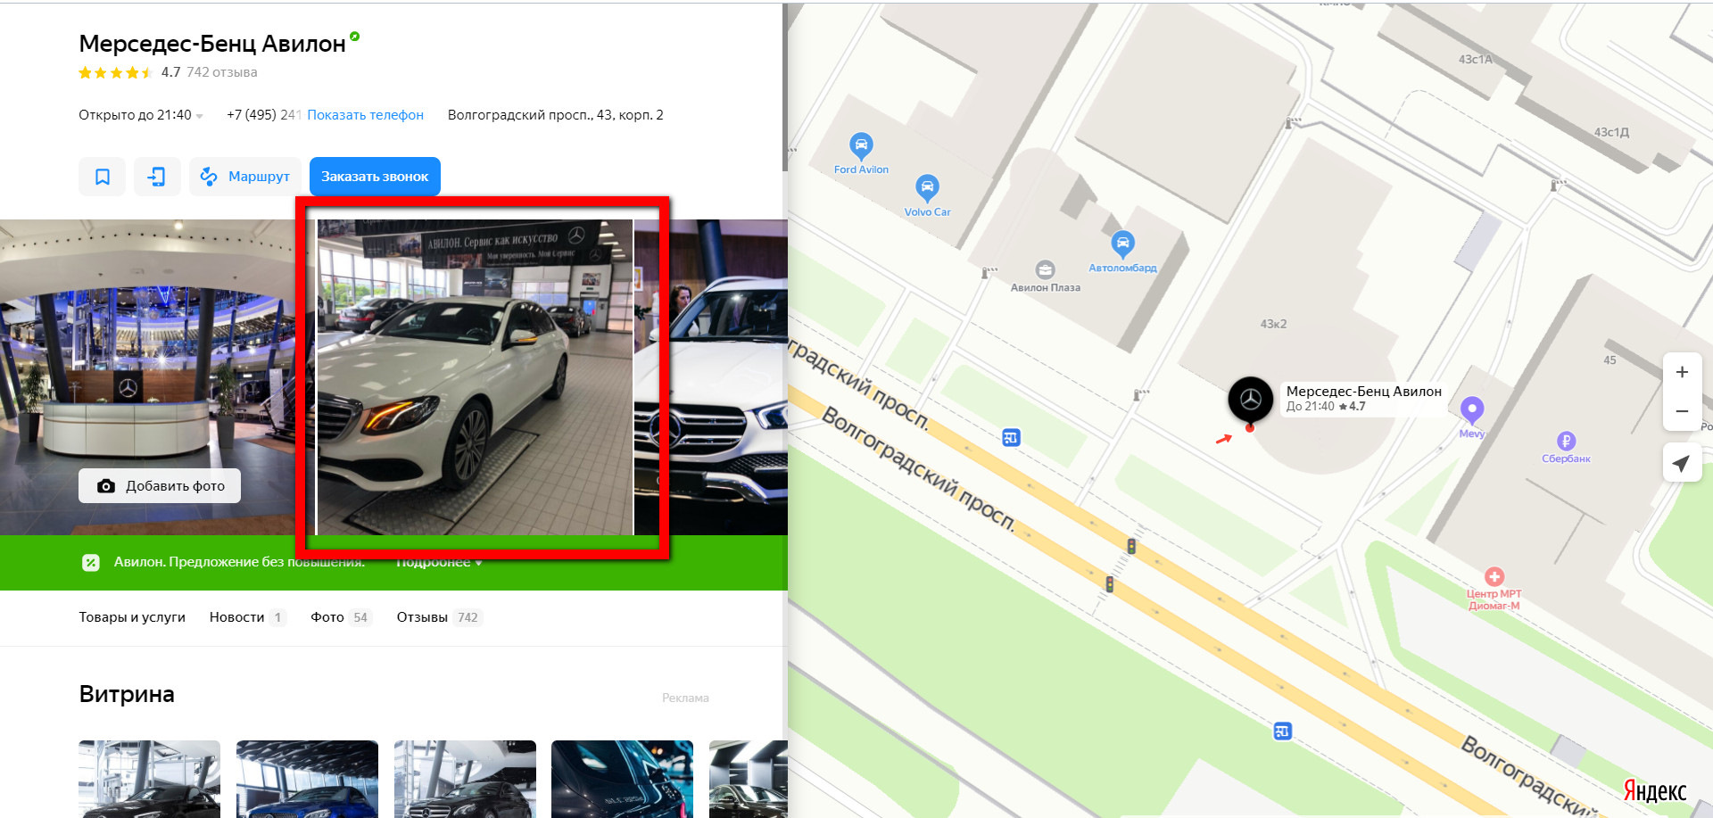The width and height of the screenshot is (1713, 818).
Task: Open third Витрина thumbnail, car facing front
Action: tap(465, 779)
